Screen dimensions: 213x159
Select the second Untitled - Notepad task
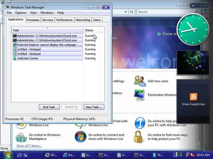(48, 54)
